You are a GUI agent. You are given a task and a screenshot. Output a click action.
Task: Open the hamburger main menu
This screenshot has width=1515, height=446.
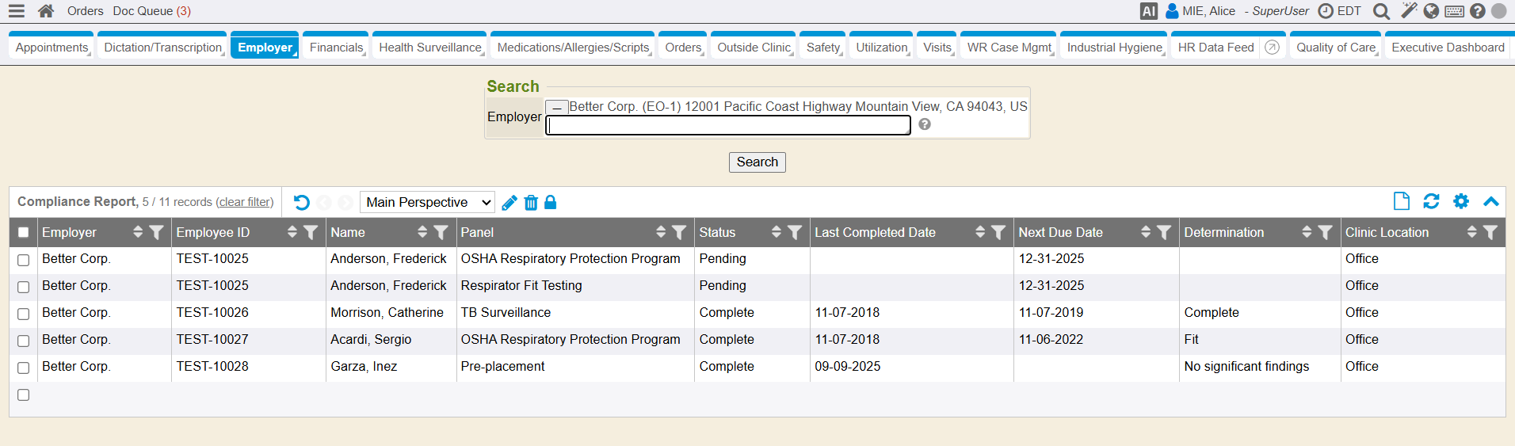pyautogui.click(x=16, y=11)
